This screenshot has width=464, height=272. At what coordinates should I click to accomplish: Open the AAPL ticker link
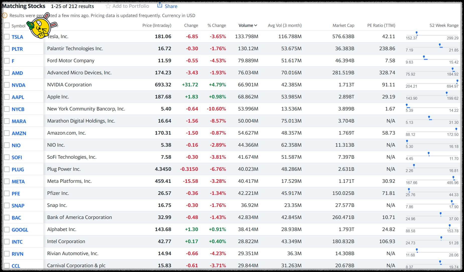tap(18, 97)
